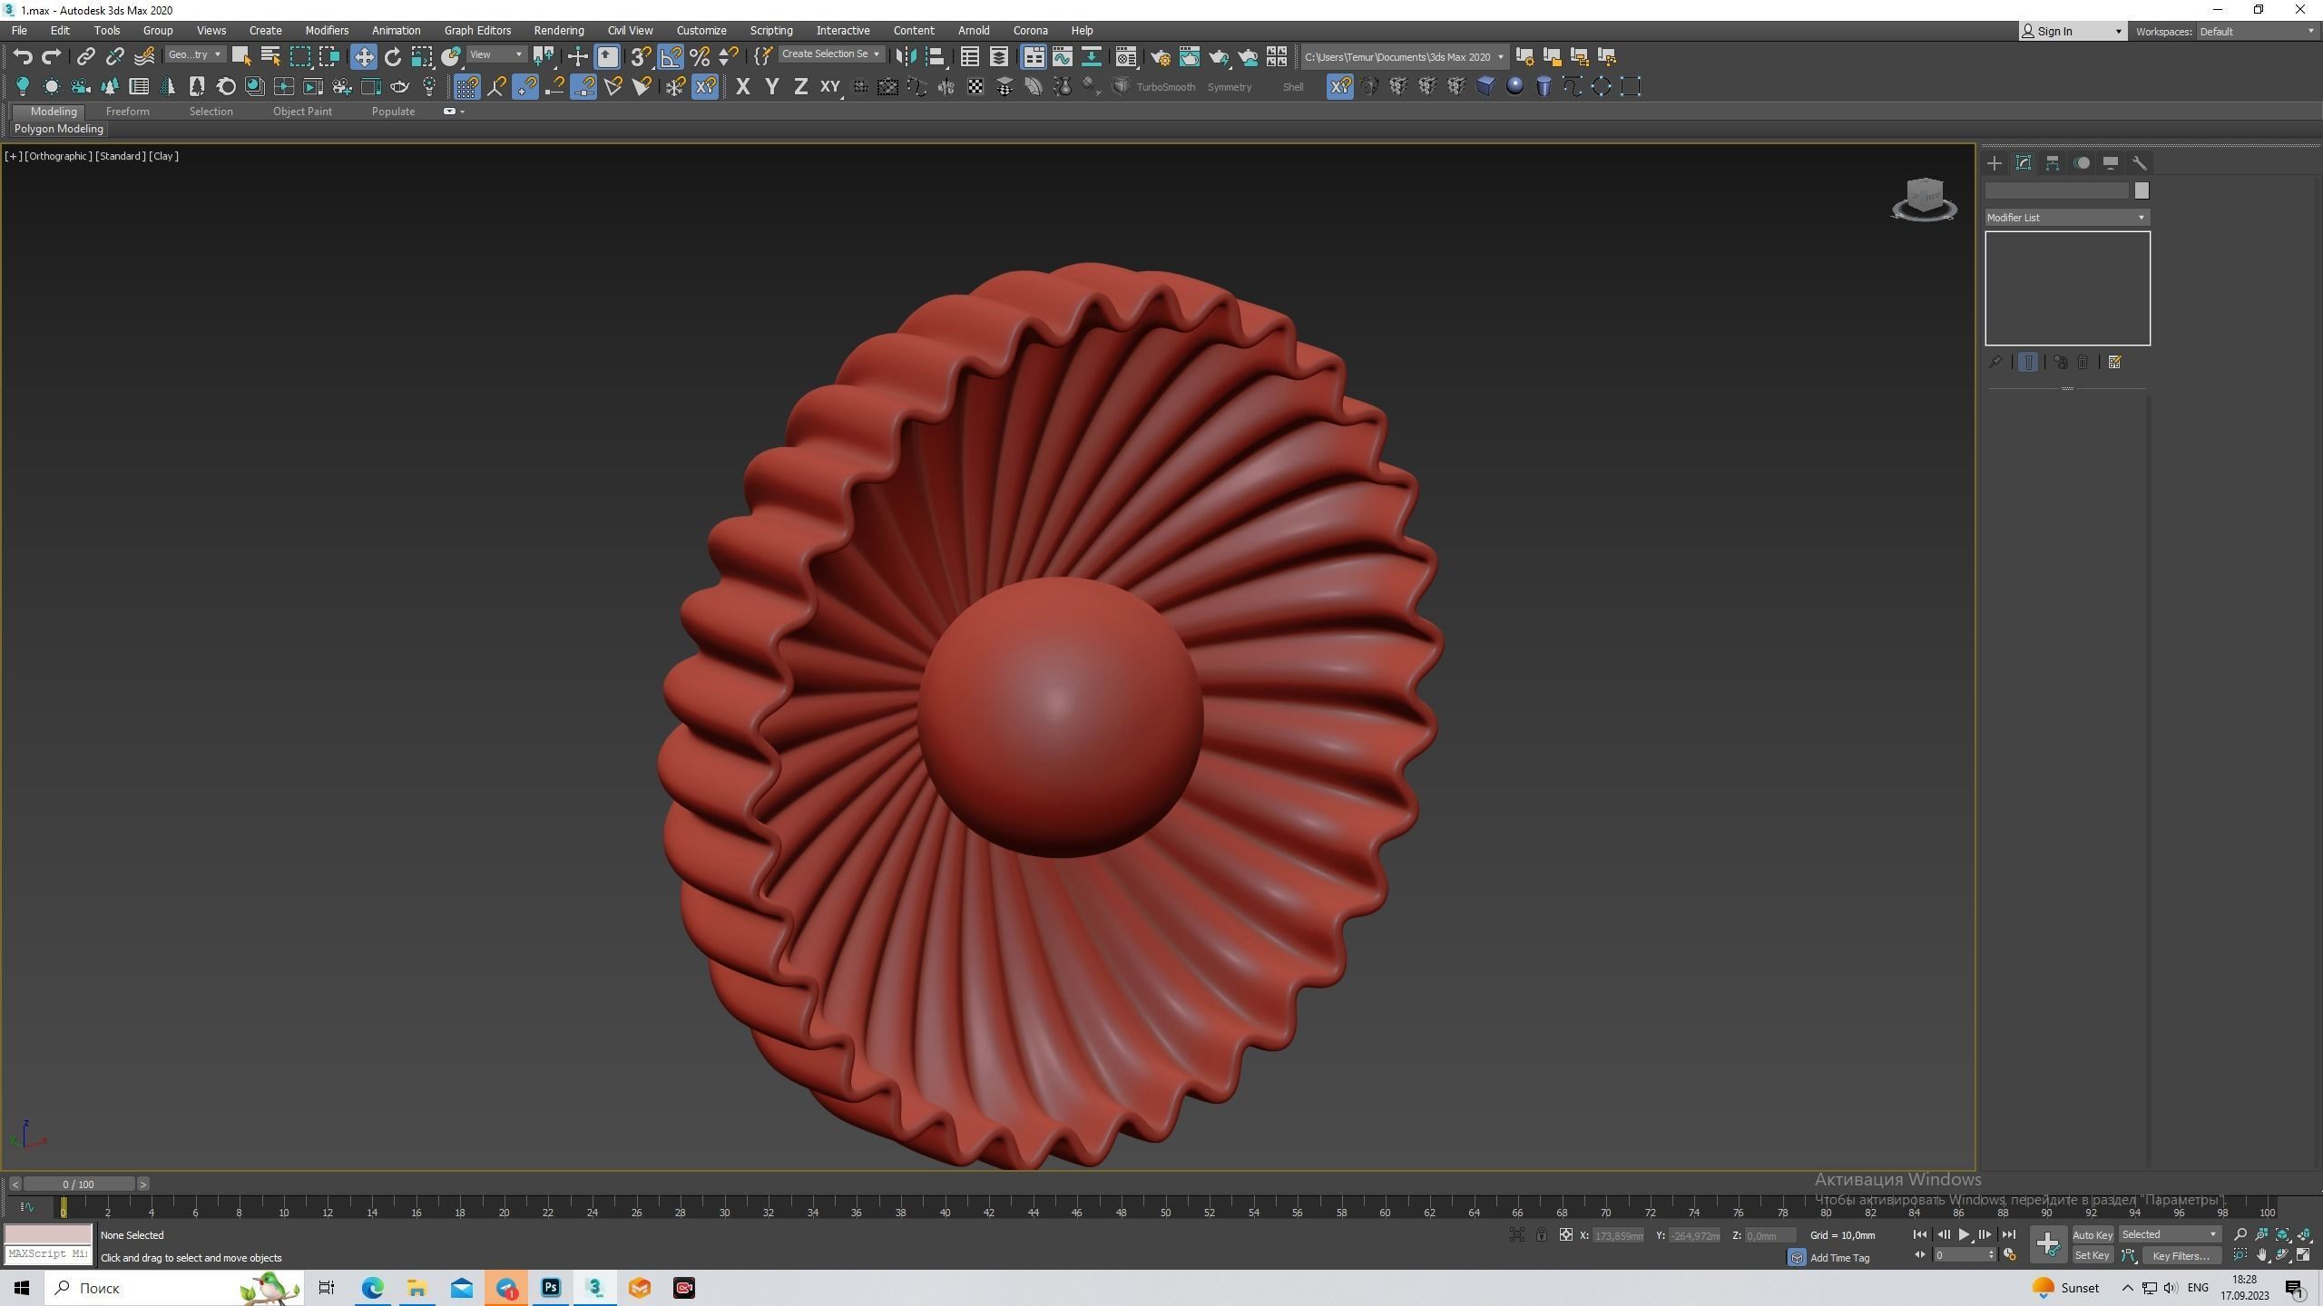The width and height of the screenshot is (2323, 1306).
Task: Click the Shell modifier button
Action: pos(1293,87)
